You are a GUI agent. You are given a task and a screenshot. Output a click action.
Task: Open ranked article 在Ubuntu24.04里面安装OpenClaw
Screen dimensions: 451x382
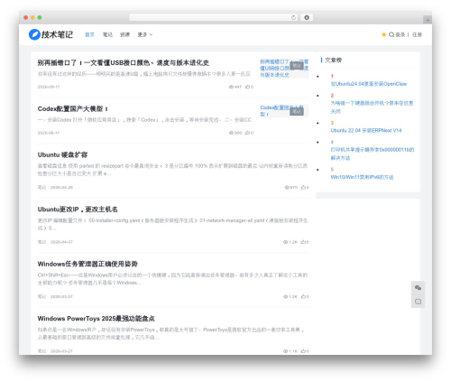(x=369, y=84)
